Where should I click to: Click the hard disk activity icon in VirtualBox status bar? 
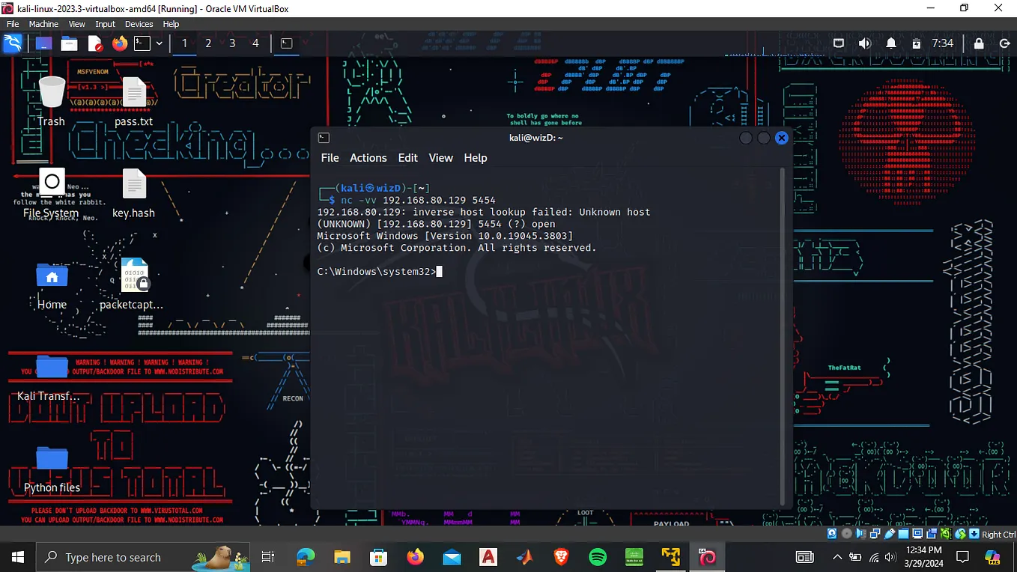832,533
